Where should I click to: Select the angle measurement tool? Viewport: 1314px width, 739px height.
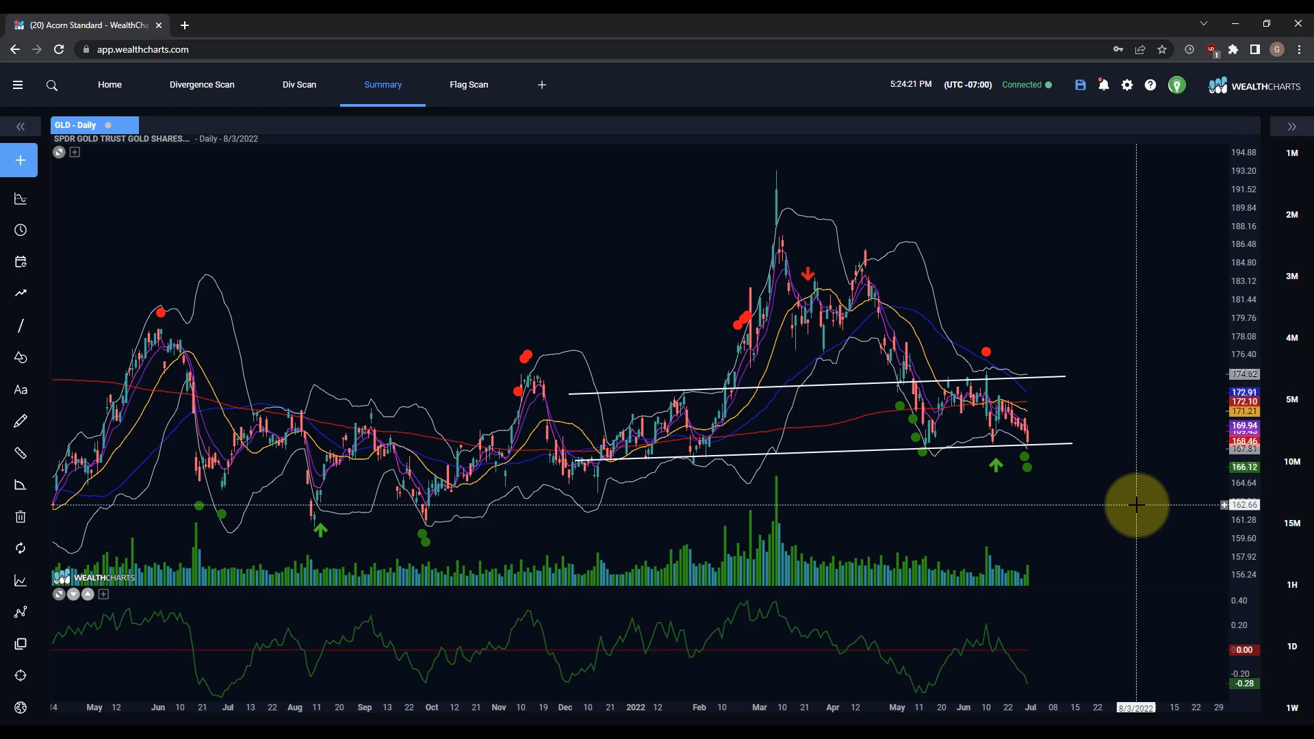tap(21, 485)
